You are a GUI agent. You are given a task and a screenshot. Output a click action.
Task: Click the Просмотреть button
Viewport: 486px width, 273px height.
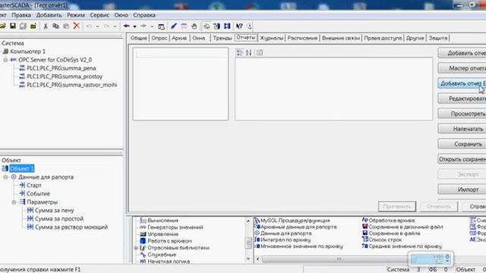point(462,114)
